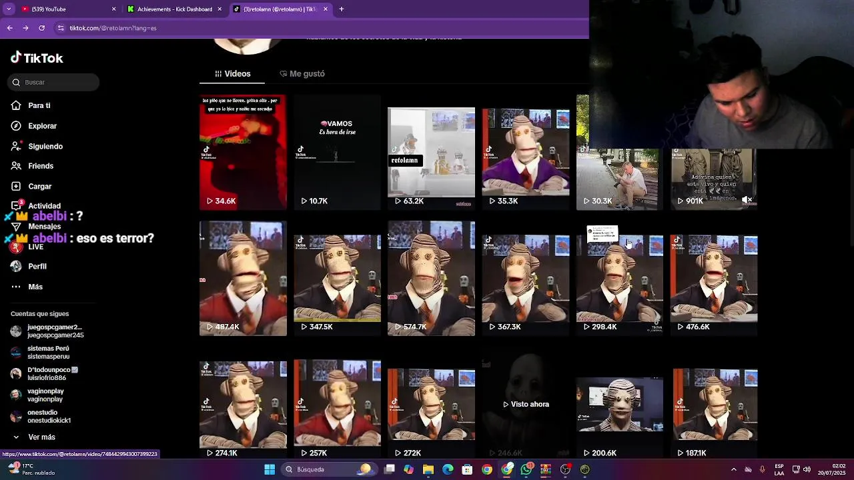This screenshot has height=480, width=854.
Task: Click the Para ti home icon
Action: click(16, 105)
